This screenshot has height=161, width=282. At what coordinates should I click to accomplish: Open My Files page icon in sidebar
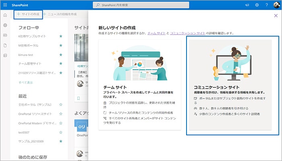click(x=5, y=45)
